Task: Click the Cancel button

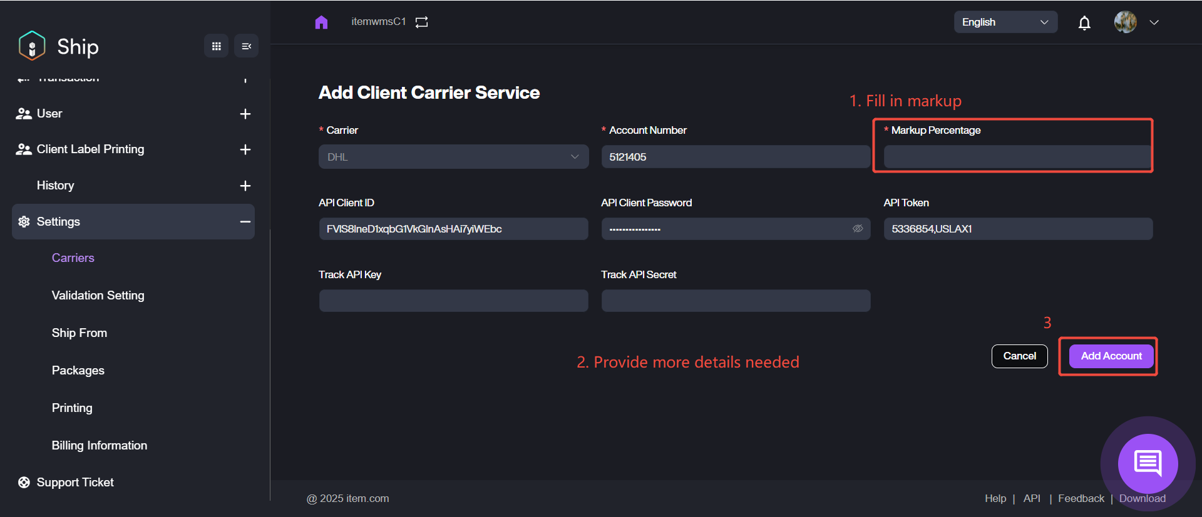Action: (x=1019, y=356)
